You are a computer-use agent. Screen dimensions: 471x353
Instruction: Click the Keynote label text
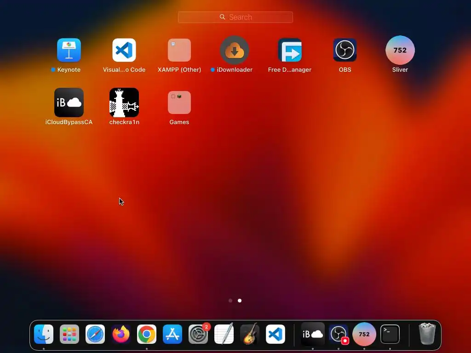69,70
